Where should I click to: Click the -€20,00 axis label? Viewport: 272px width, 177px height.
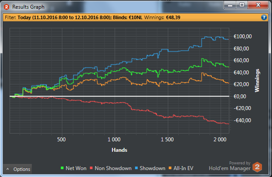(x=242, y=108)
